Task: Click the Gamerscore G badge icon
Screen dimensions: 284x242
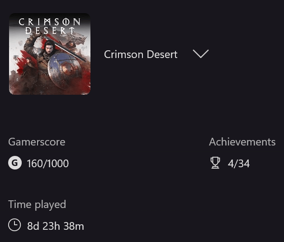Action: point(15,163)
